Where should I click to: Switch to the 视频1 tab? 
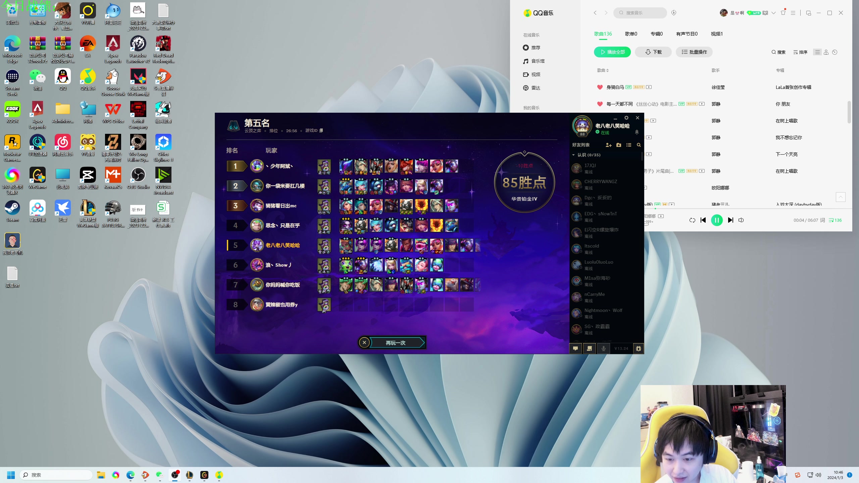coord(717,34)
